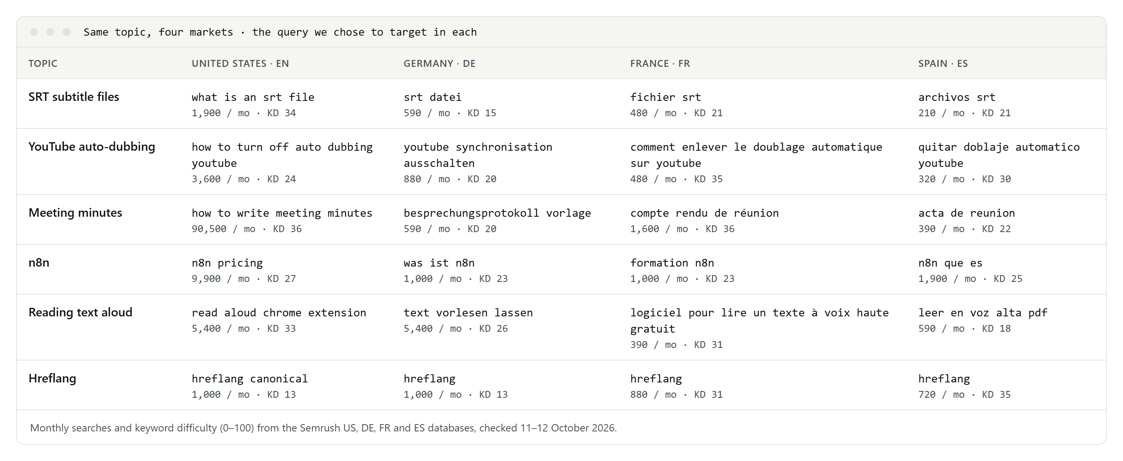The width and height of the screenshot is (1123, 461).
Task: Click 'how to write meeting minutes'
Action: pyautogui.click(x=282, y=213)
